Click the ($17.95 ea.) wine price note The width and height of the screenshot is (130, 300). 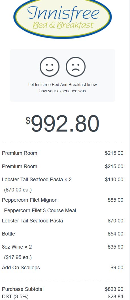[18, 257]
